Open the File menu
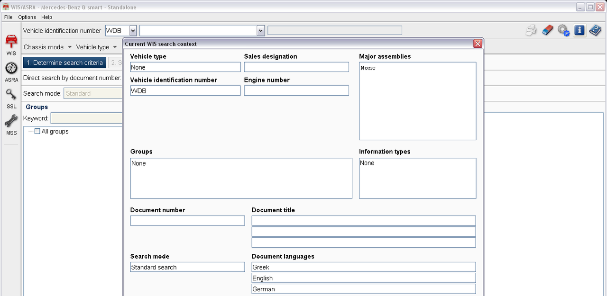The image size is (607, 296). click(x=8, y=17)
